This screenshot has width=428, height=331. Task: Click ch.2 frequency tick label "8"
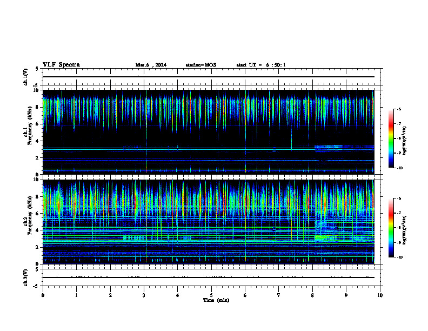(38, 197)
